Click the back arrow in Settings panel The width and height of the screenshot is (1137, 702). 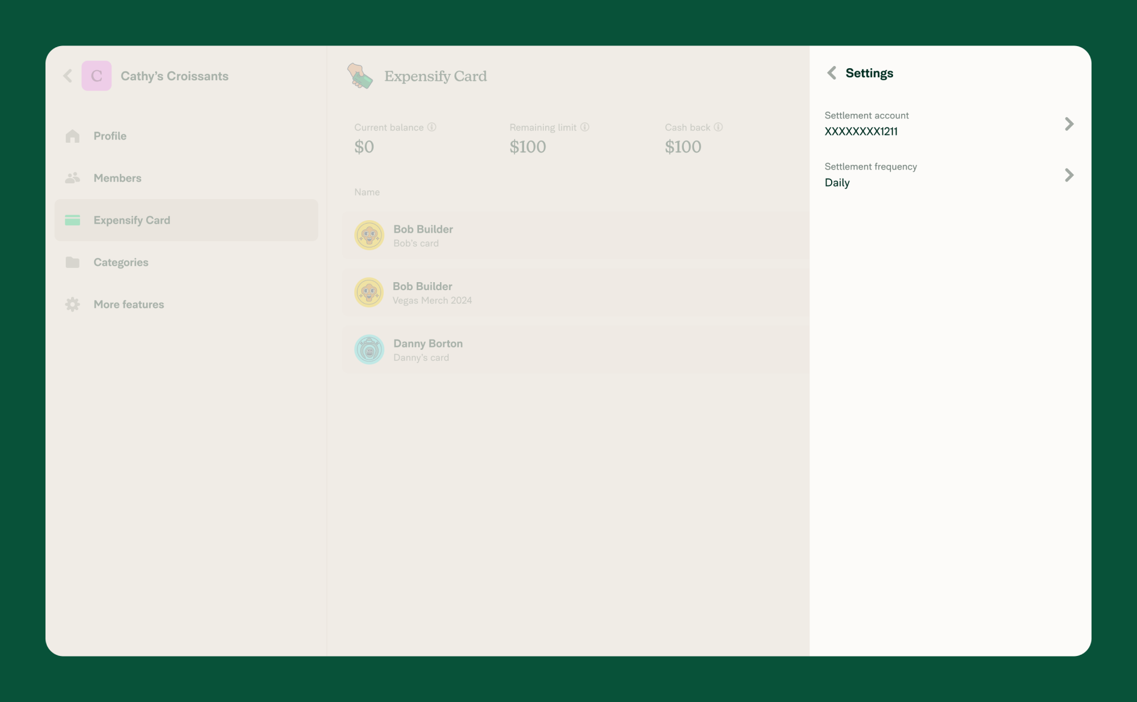(x=832, y=73)
